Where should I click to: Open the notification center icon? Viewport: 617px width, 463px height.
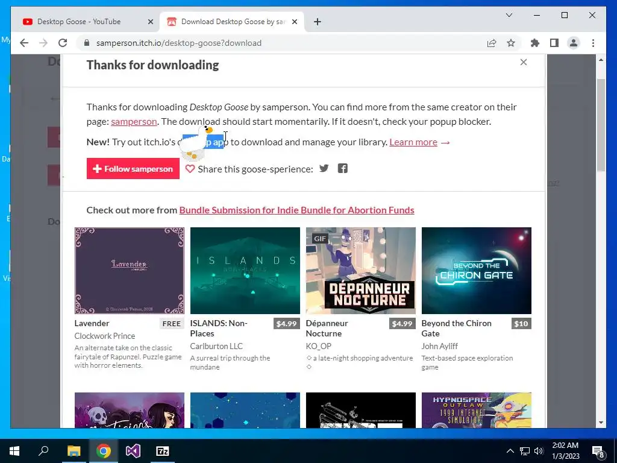pyautogui.click(x=598, y=452)
